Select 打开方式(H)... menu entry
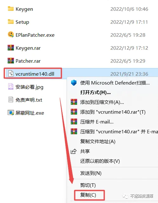 [95, 92]
